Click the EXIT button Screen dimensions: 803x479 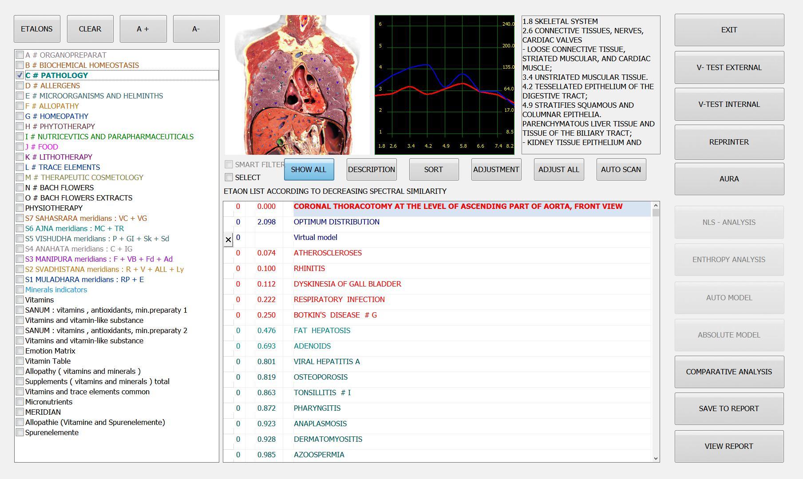tap(729, 30)
